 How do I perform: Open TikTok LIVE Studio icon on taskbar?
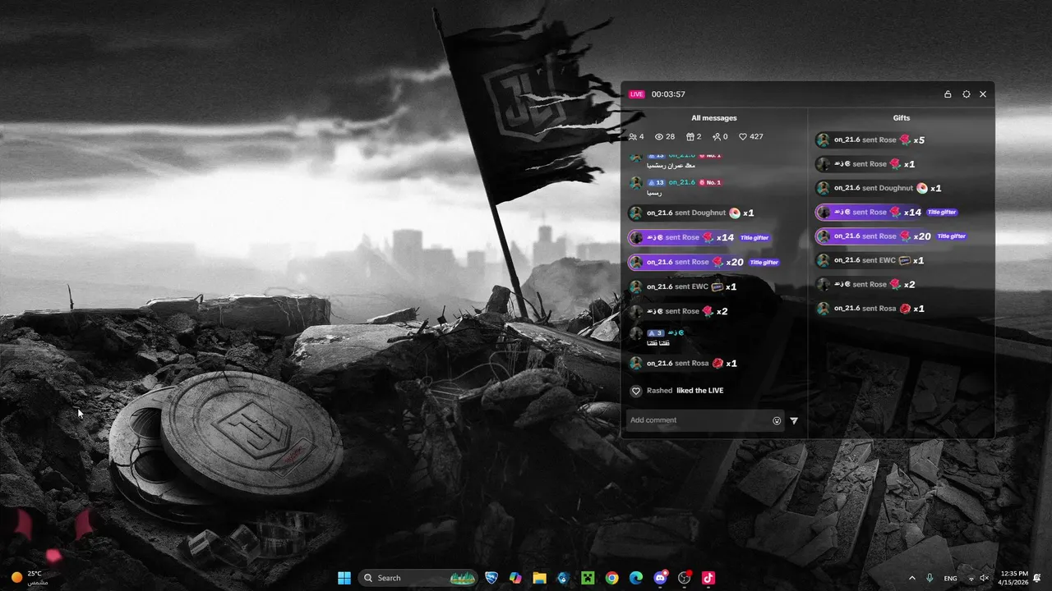(x=708, y=578)
